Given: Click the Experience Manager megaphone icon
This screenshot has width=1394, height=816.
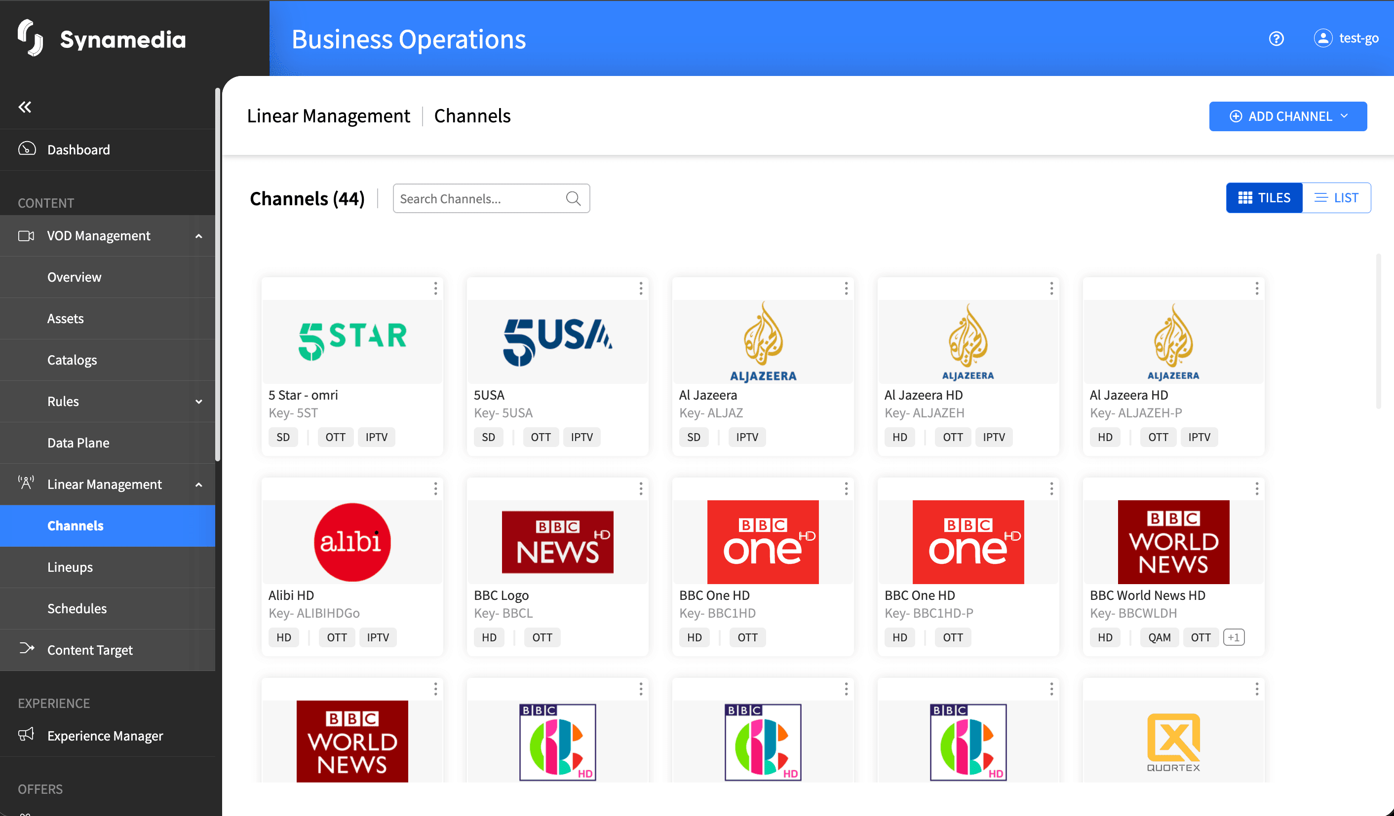Looking at the screenshot, I should [26, 735].
